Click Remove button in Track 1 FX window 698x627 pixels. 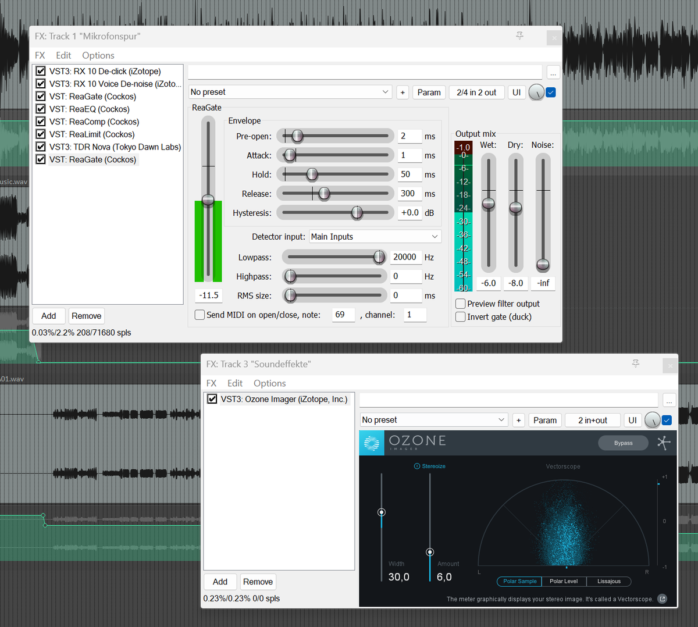tap(87, 316)
